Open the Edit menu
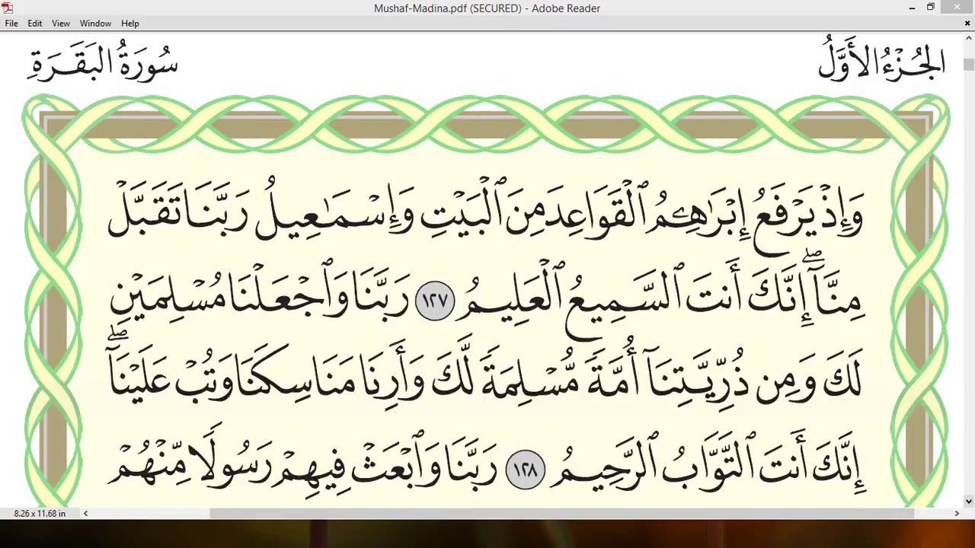Viewport: 975px width, 548px height. point(35,24)
